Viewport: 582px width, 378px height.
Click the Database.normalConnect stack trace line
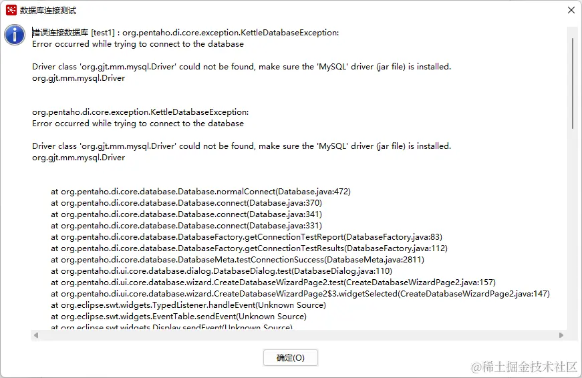[200, 192]
